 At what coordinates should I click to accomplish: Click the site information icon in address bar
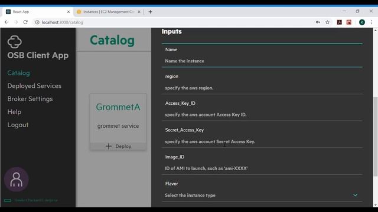[x=37, y=22]
